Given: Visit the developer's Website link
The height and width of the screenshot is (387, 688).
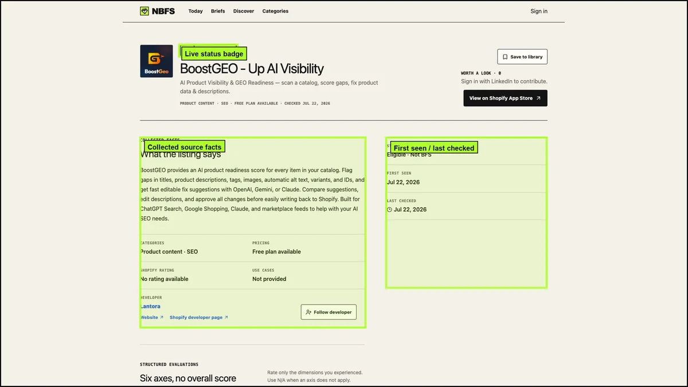Looking at the screenshot, I should [x=152, y=317].
